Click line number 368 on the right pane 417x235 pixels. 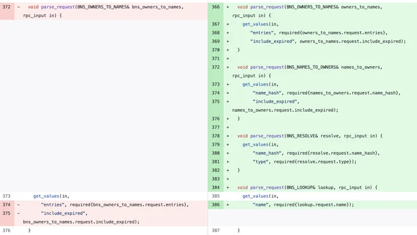tap(216, 32)
